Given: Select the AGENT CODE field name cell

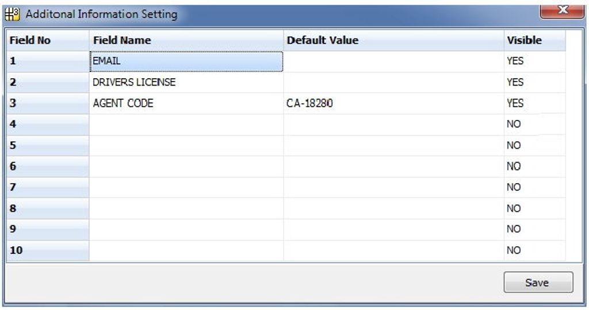Looking at the screenshot, I should point(186,103).
